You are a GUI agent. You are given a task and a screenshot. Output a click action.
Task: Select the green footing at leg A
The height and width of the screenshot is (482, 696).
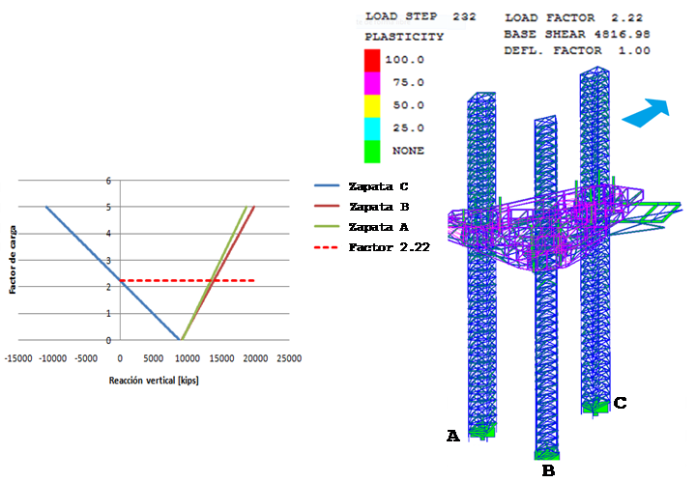pyautogui.click(x=481, y=431)
